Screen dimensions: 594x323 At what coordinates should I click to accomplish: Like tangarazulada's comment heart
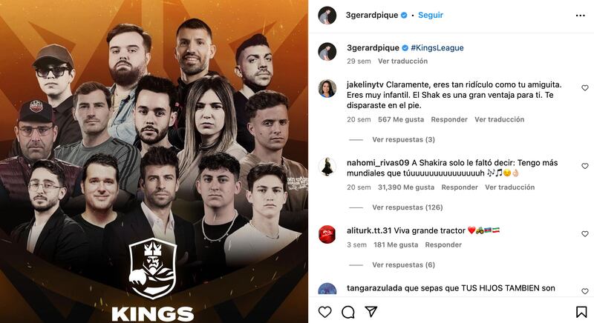pyautogui.click(x=585, y=291)
